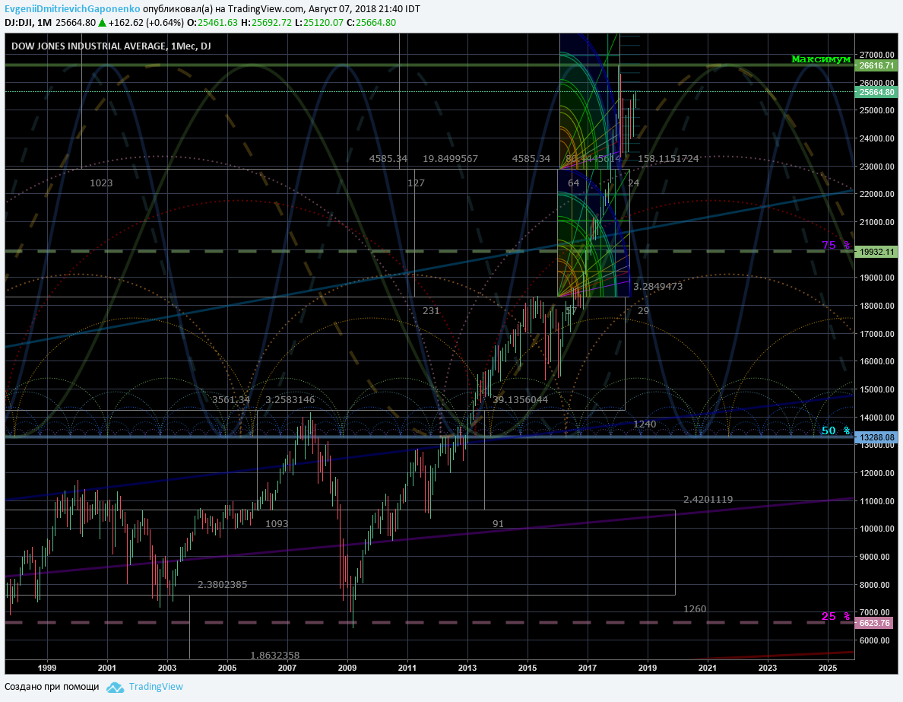Click the measurement value 3.2583146
This screenshot has width=903, height=702.
[290, 400]
